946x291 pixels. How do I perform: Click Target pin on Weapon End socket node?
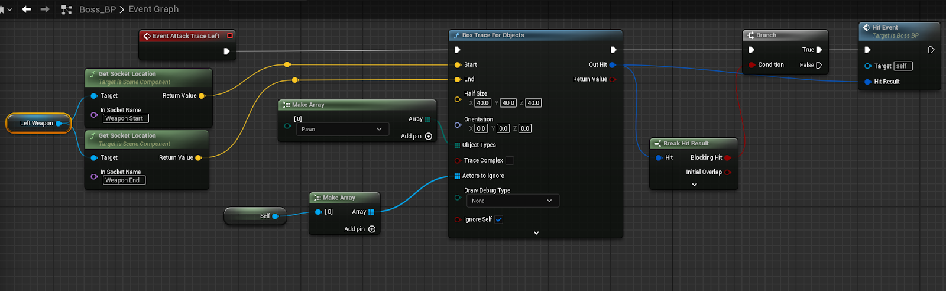(x=94, y=158)
